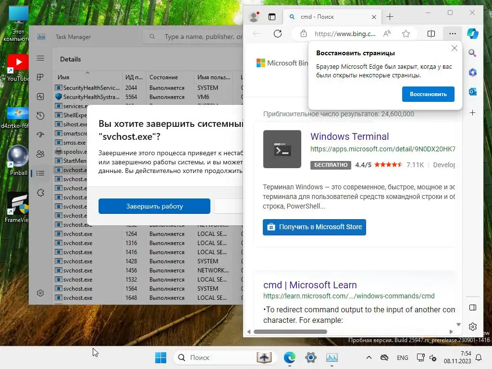Refresh the Bing page in Edge

tap(278, 34)
